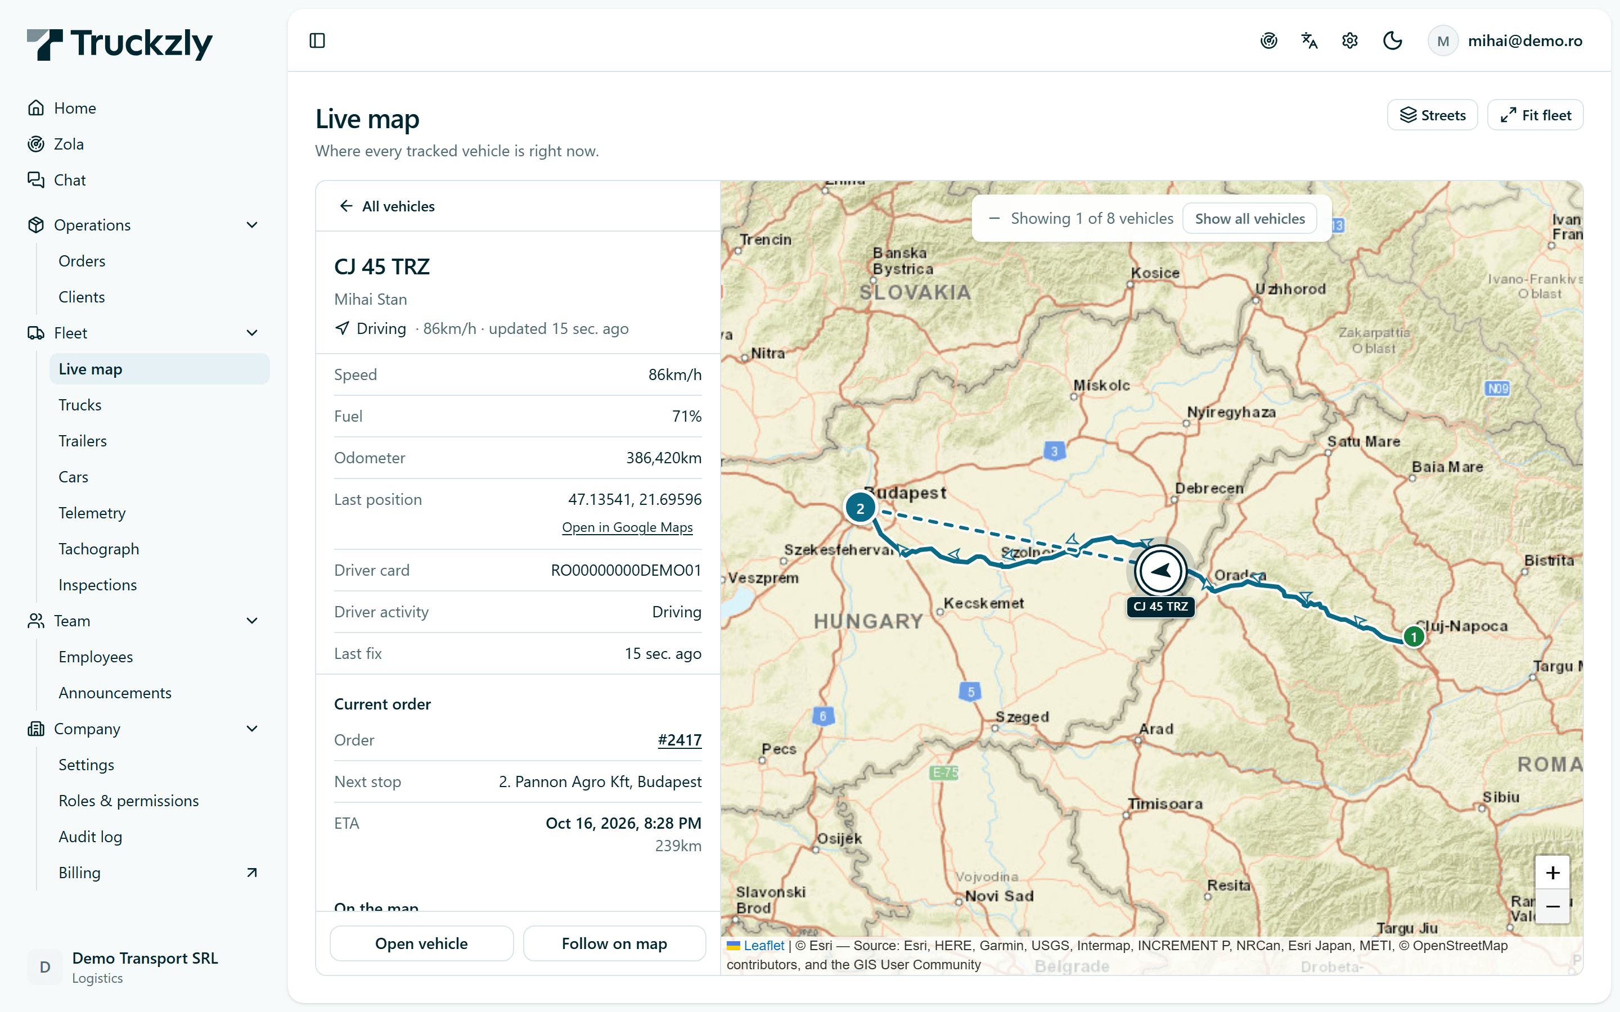This screenshot has height=1012, width=1620.
Task: Click Follow on map button
Action: click(614, 944)
